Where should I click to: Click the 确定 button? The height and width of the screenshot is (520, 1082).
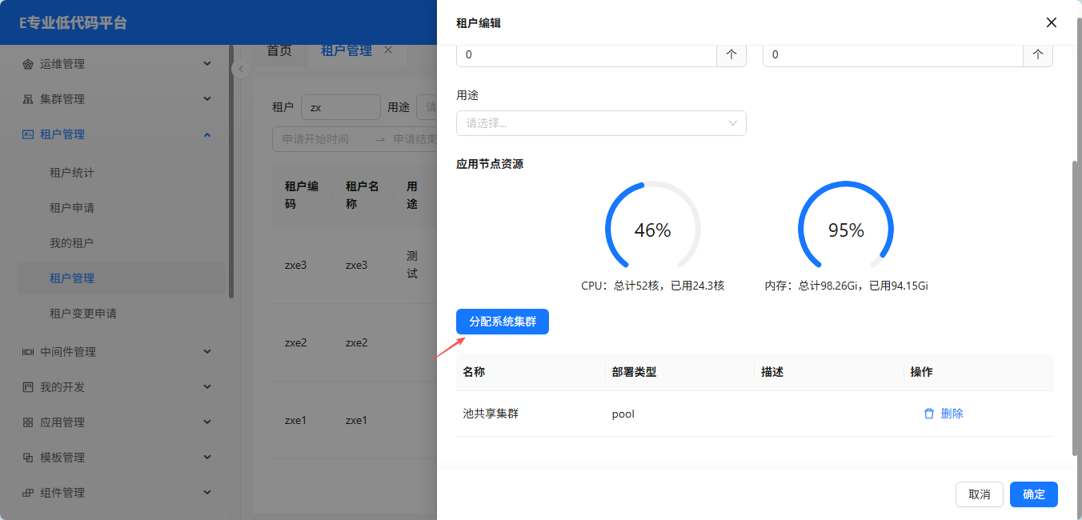pyautogui.click(x=1033, y=494)
